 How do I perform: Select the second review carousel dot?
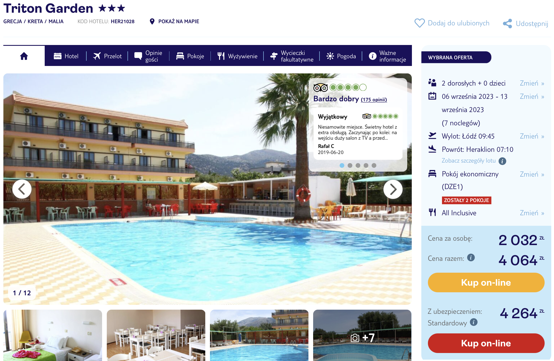pyautogui.click(x=350, y=165)
